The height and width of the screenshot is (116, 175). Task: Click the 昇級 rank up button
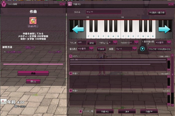[x=33, y=73]
